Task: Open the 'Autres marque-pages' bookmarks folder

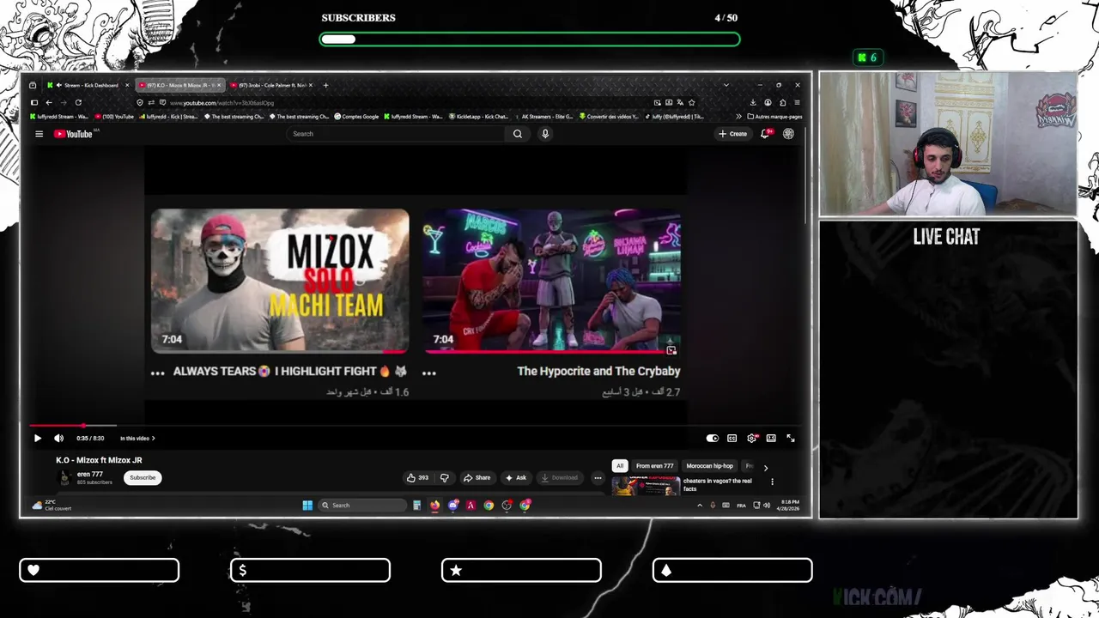Action: tap(775, 117)
